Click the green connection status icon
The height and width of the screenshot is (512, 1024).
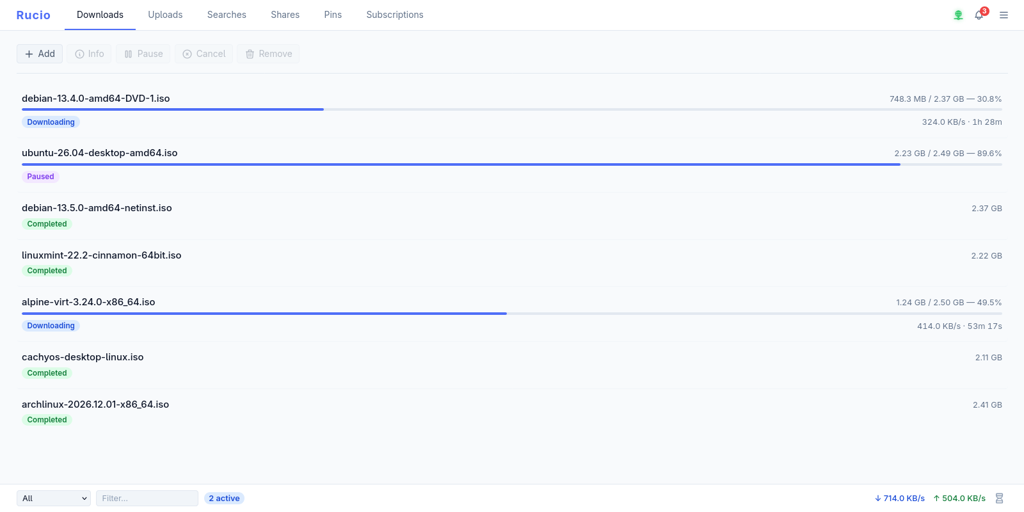[958, 15]
